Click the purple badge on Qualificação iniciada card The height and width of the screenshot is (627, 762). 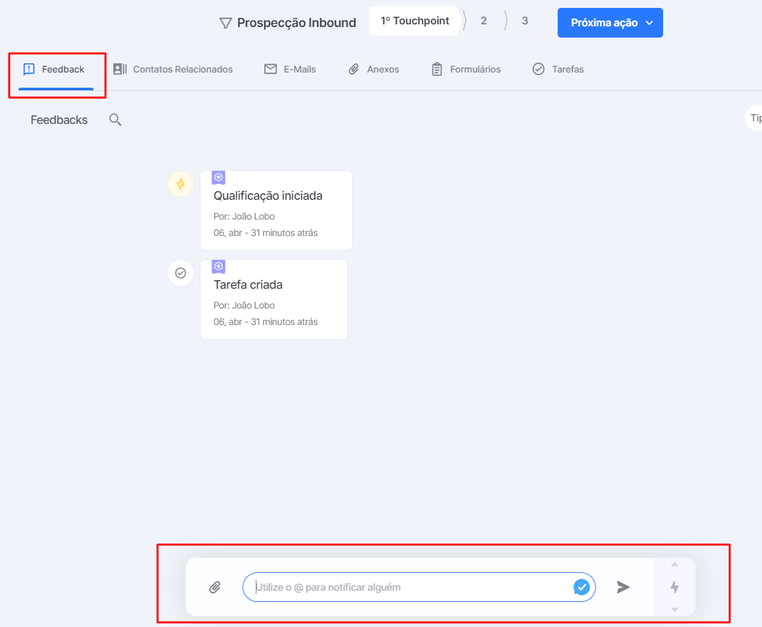(x=219, y=177)
